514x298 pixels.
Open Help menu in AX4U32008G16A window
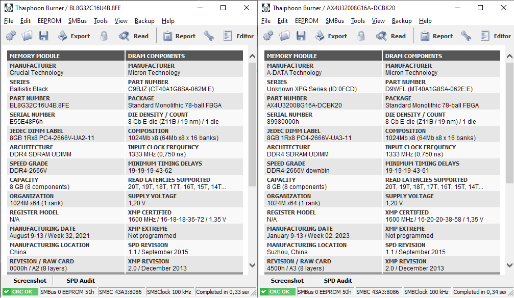[x=425, y=21]
